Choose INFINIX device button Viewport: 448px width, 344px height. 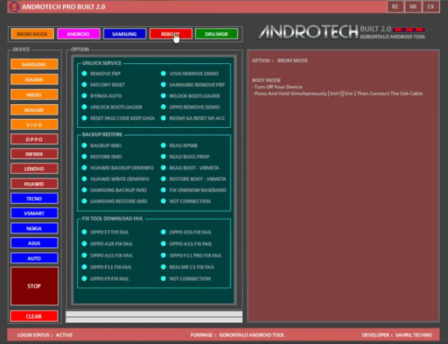coord(34,154)
